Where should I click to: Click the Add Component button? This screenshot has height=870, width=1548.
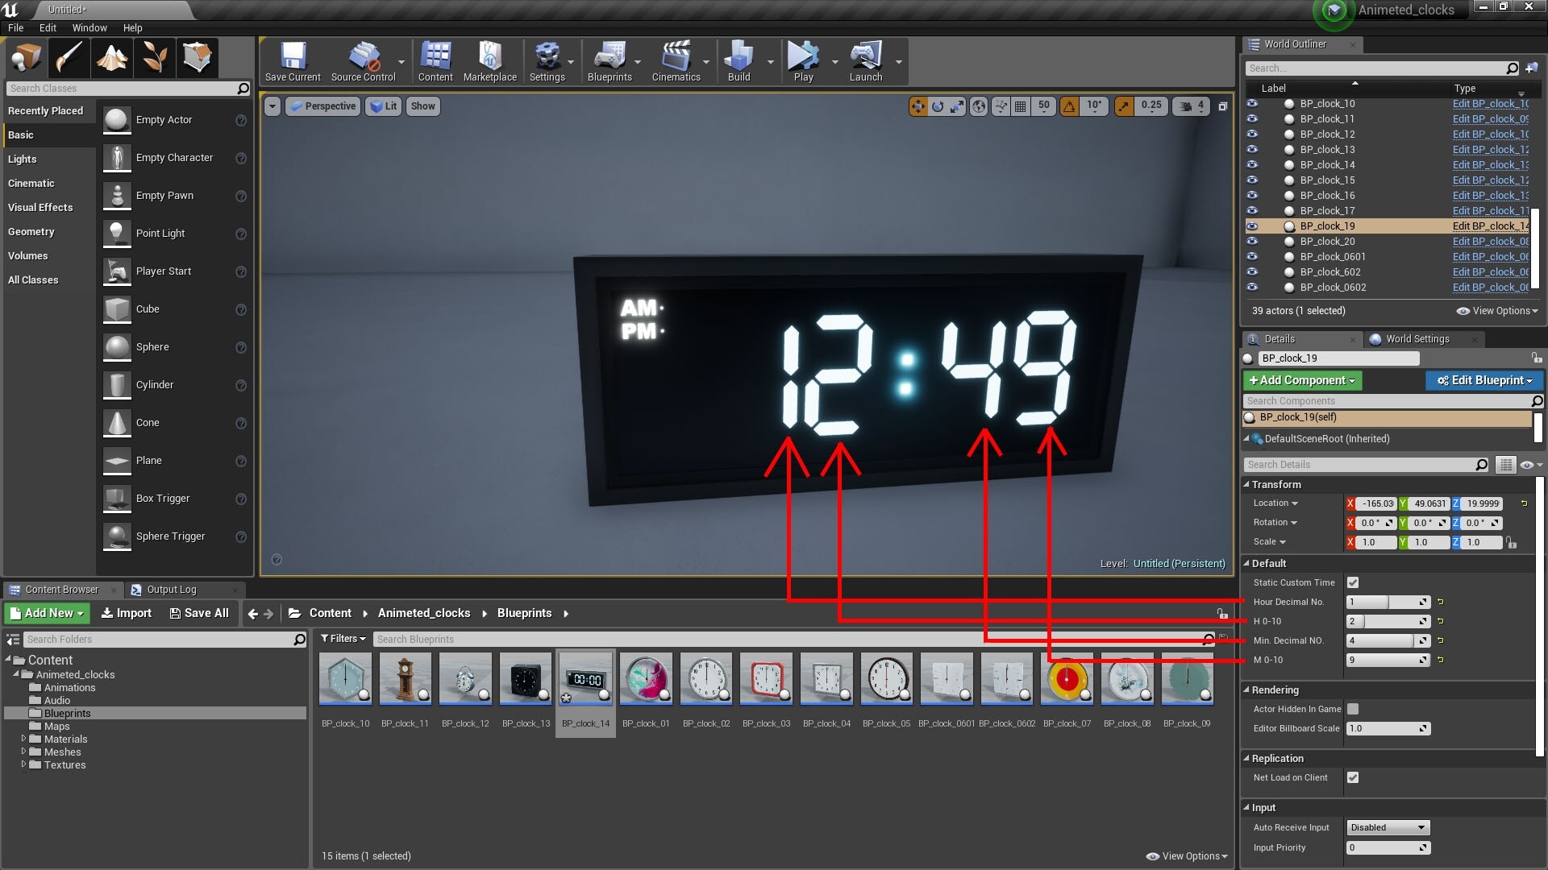point(1301,380)
